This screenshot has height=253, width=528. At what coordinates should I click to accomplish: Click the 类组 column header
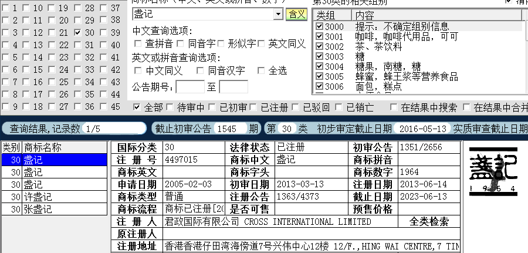click(x=333, y=15)
